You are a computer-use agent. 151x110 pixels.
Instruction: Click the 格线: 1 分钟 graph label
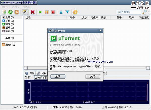(36, 102)
